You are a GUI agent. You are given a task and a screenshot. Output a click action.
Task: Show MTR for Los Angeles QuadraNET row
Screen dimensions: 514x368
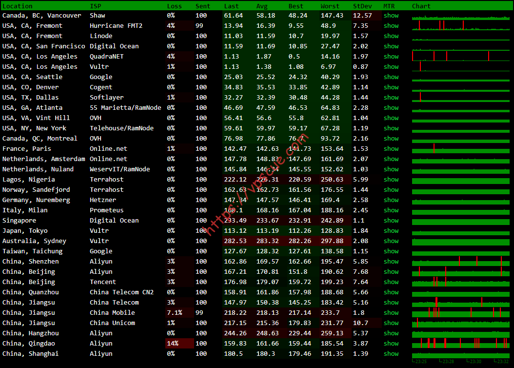pos(391,57)
